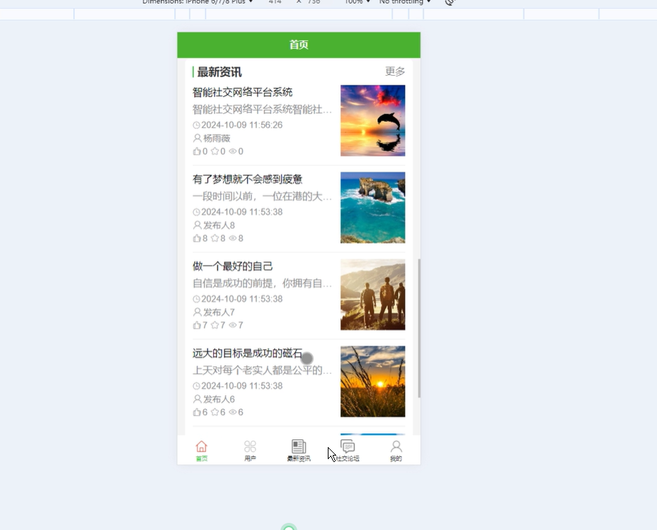Open article 智能社交网络平台系统
The image size is (657, 530).
pos(242,92)
